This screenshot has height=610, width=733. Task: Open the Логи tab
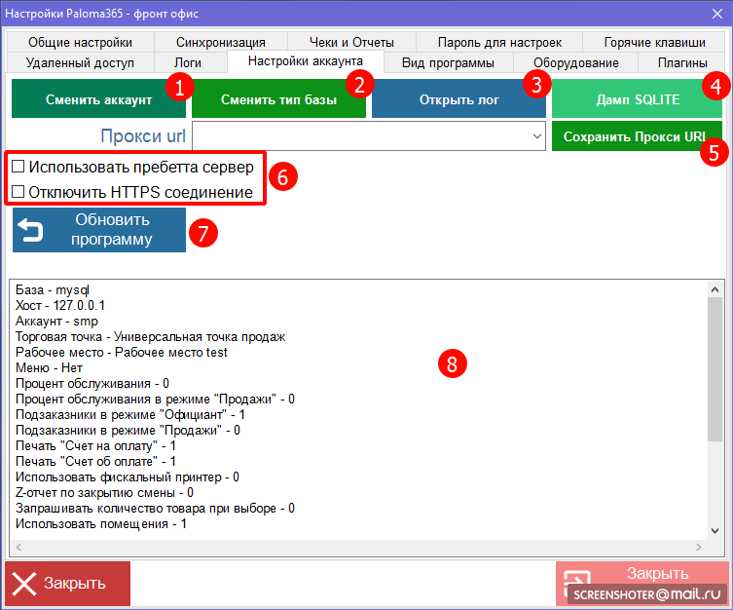coord(187,62)
